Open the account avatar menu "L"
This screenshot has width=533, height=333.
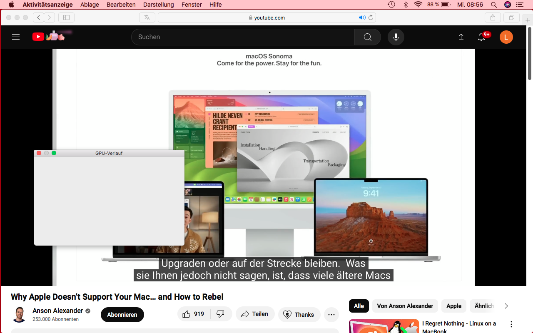pos(506,37)
